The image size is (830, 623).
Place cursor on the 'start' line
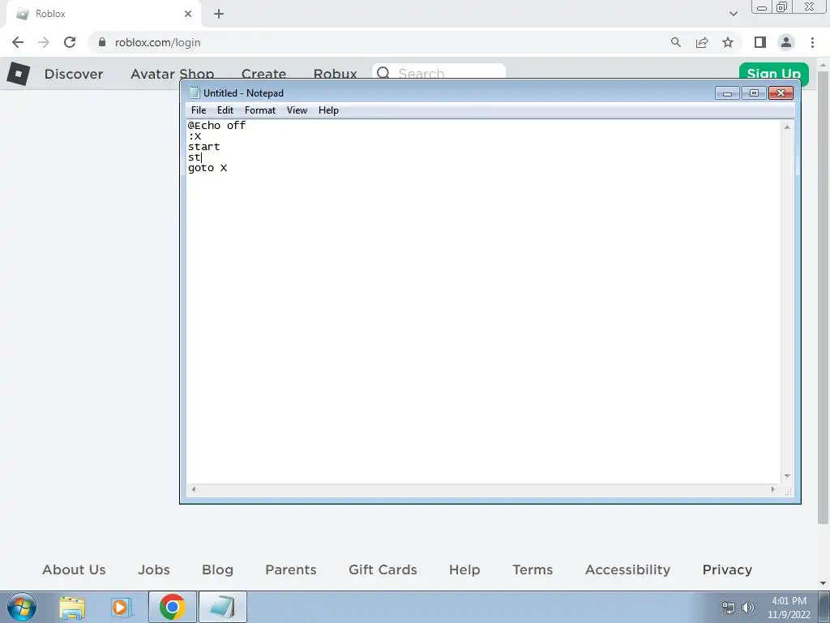click(x=203, y=147)
